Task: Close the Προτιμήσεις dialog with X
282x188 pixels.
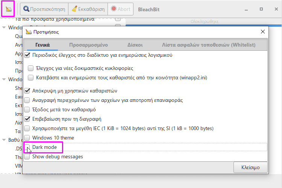Action: point(263,32)
